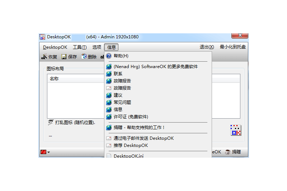Click the 名称 column header
The image size is (287, 191).
coord(54,79)
